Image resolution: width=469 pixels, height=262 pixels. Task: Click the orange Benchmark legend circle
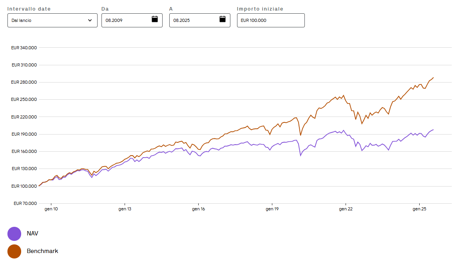point(14,251)
